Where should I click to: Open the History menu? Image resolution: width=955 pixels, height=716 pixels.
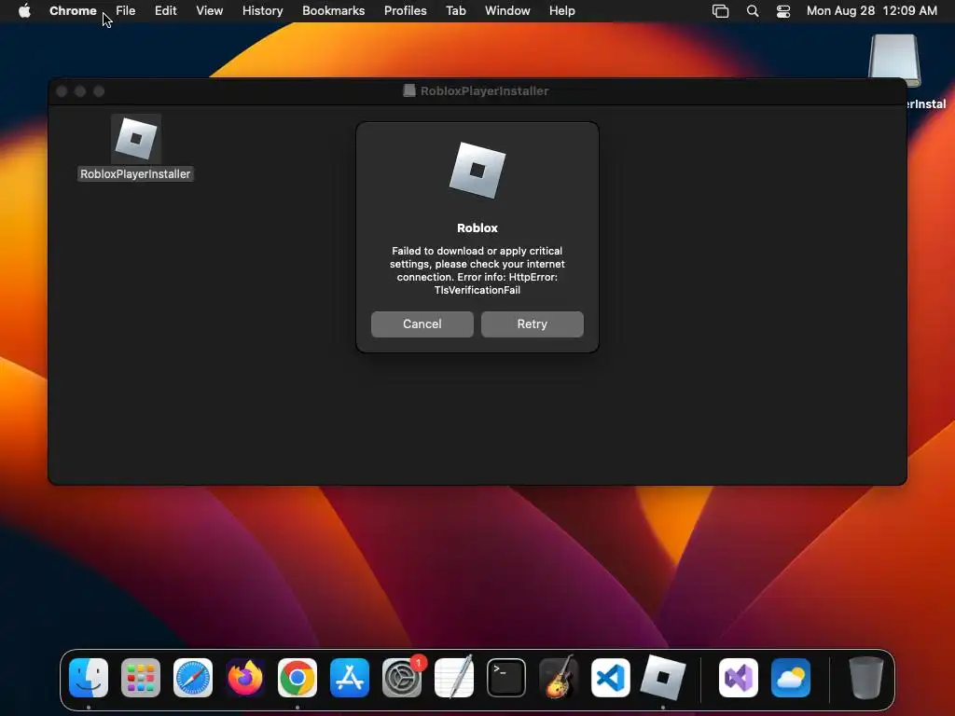pyautogui.click(x=262, y=11)
